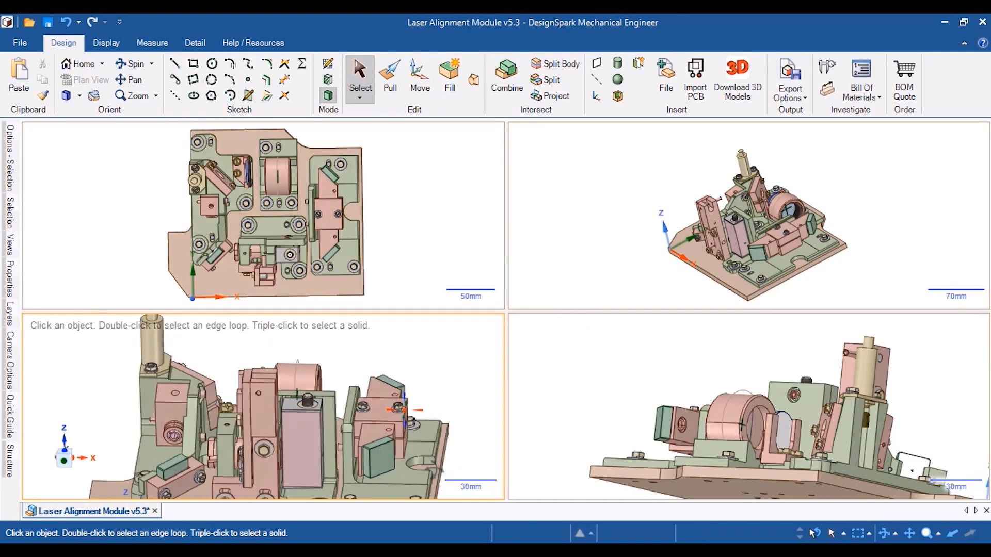This screenshot has width=991, height=557.
Task: Click the Project button
Action: pyautogui.click(x=550, y=96)
